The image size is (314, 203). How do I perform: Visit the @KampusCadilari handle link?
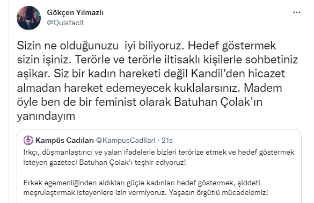click(126, 140)
